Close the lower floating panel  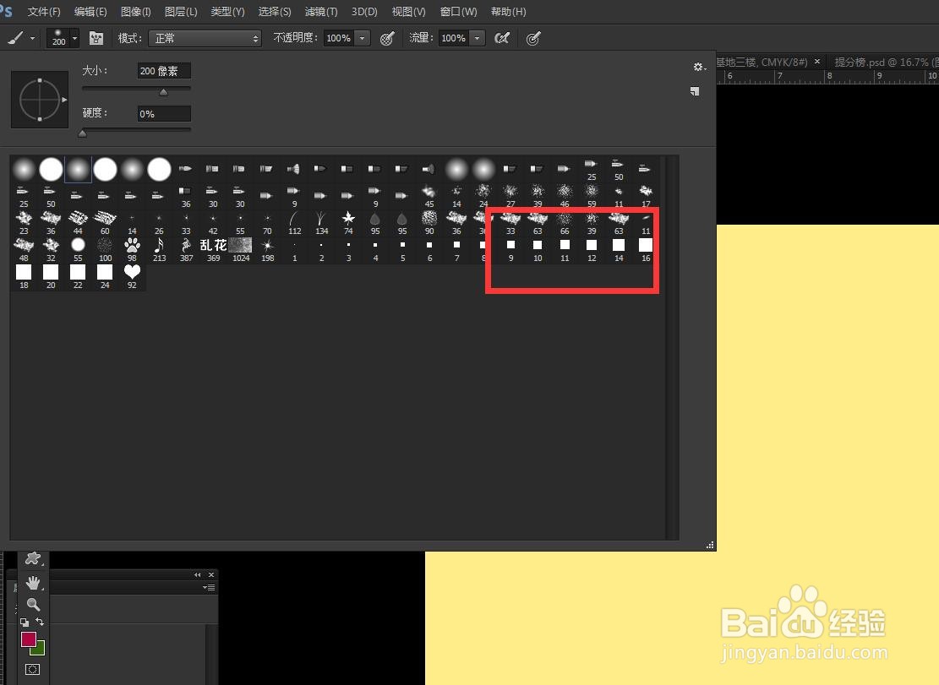pyautogui.click(x=210, y=574)
